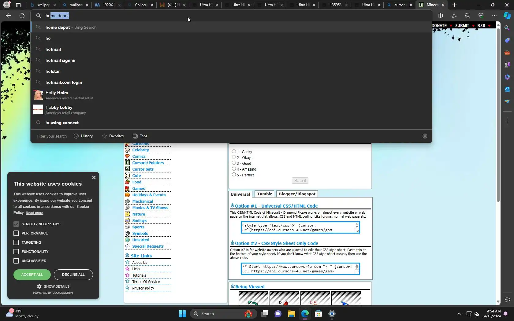Open Browser essentials heart icon
Image resolution: width=514 pixels, height=321 pixels.
(481, 16)
